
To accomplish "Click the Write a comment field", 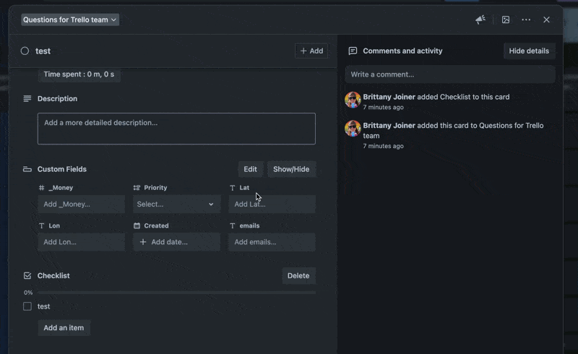I will (450, 74).
